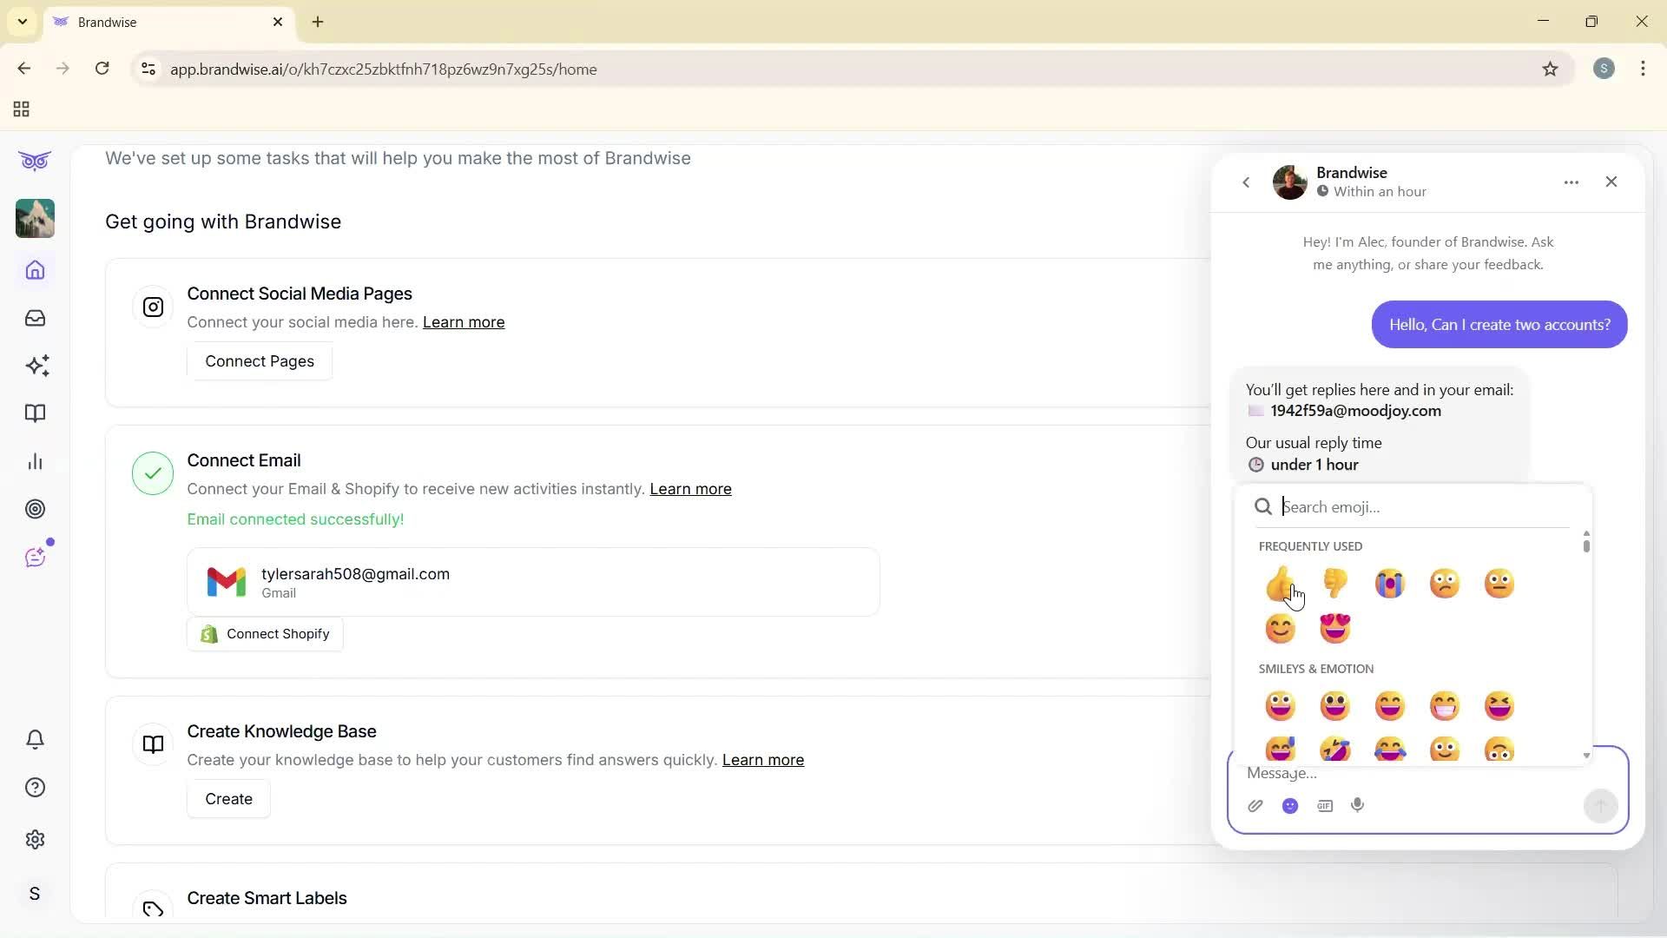The height and width of the screenshot is (938, 1667).
Task: Open the Inbox from the sidebar
Action: click(x=35, y=318)
